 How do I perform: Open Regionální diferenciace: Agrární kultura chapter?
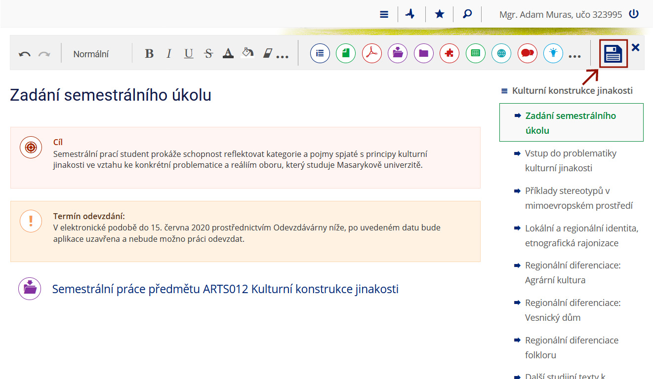[572, 272]
